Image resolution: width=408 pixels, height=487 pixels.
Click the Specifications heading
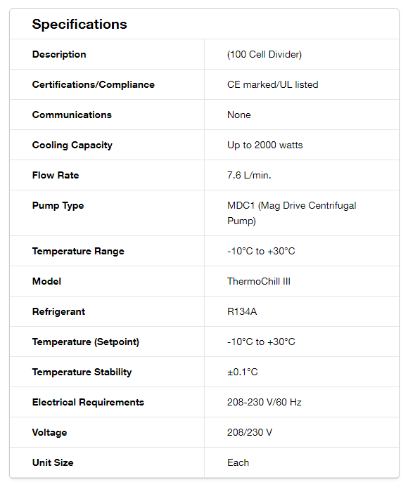(x=79, y=24)
